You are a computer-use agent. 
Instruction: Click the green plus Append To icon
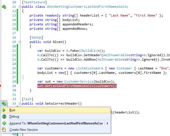(4, 123)
